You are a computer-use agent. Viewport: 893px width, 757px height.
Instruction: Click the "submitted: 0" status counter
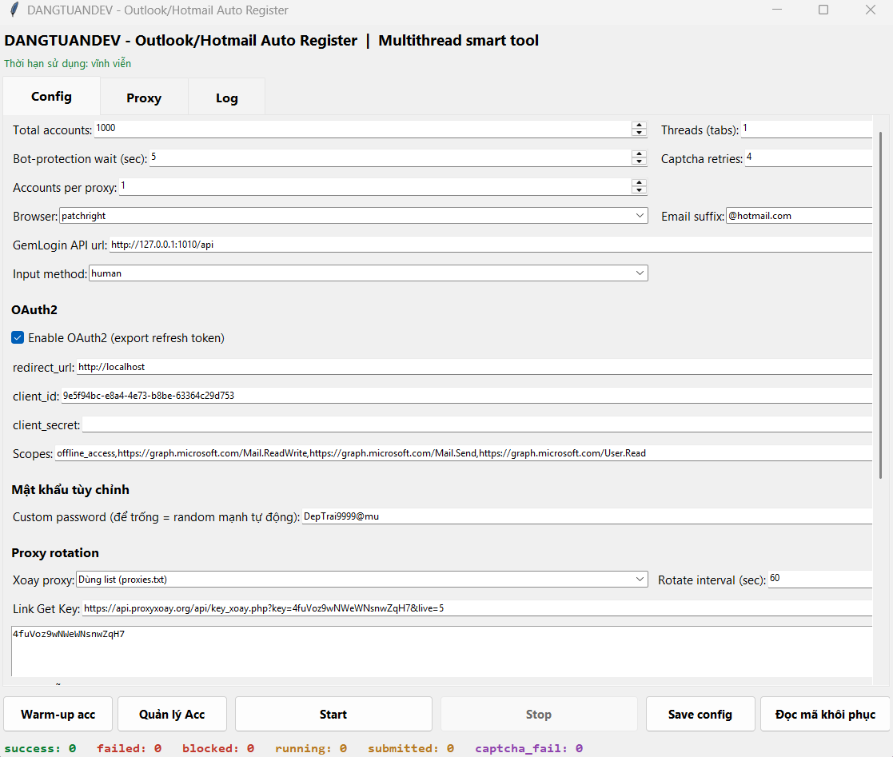pyautogui.click(x=411, y=748)
